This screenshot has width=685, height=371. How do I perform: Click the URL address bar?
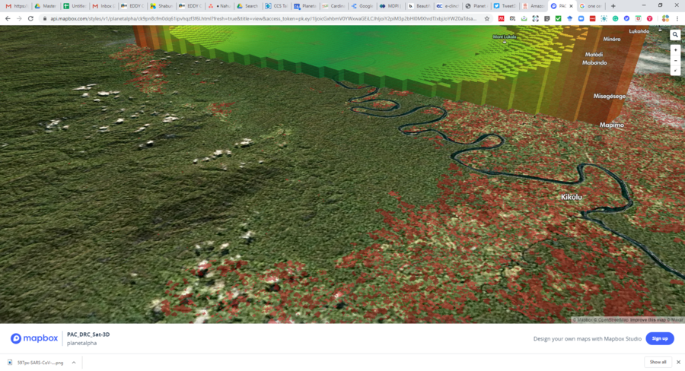click(259, 18)
